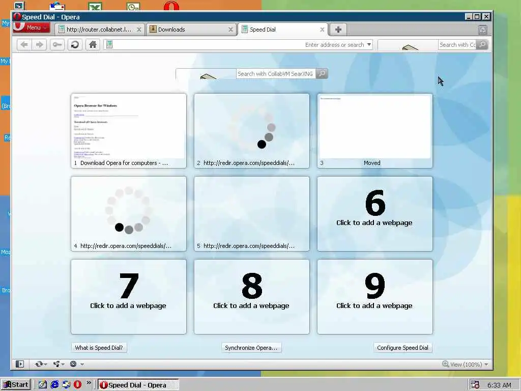The image size is (521, 391).
Task: Focus the Speed Dial Search with CollabVM SearXNG box
Action: 276,74
